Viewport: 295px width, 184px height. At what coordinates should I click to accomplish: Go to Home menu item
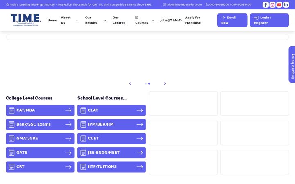click(x=52, y=20)
